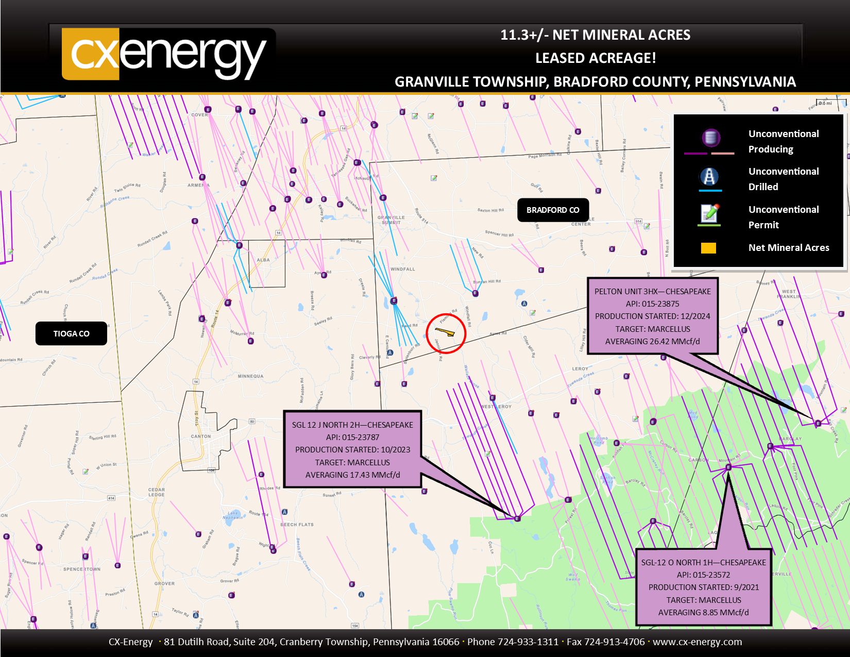Viewport: 850px width, 657px height.
Task: Click the phone number 724-933-1311
Action: [x=528, y=642]
